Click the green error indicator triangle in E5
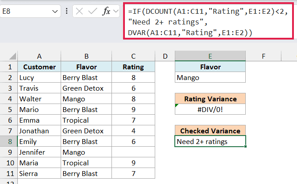 pyautogui.click(x=176, y=105)
